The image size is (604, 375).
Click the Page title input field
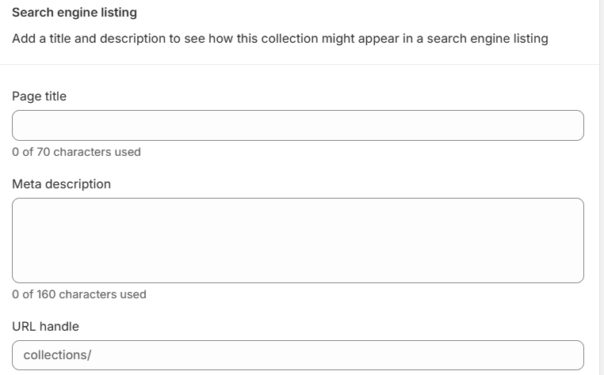pos(298,126)
